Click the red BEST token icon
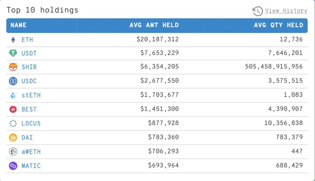 [13, 109]
